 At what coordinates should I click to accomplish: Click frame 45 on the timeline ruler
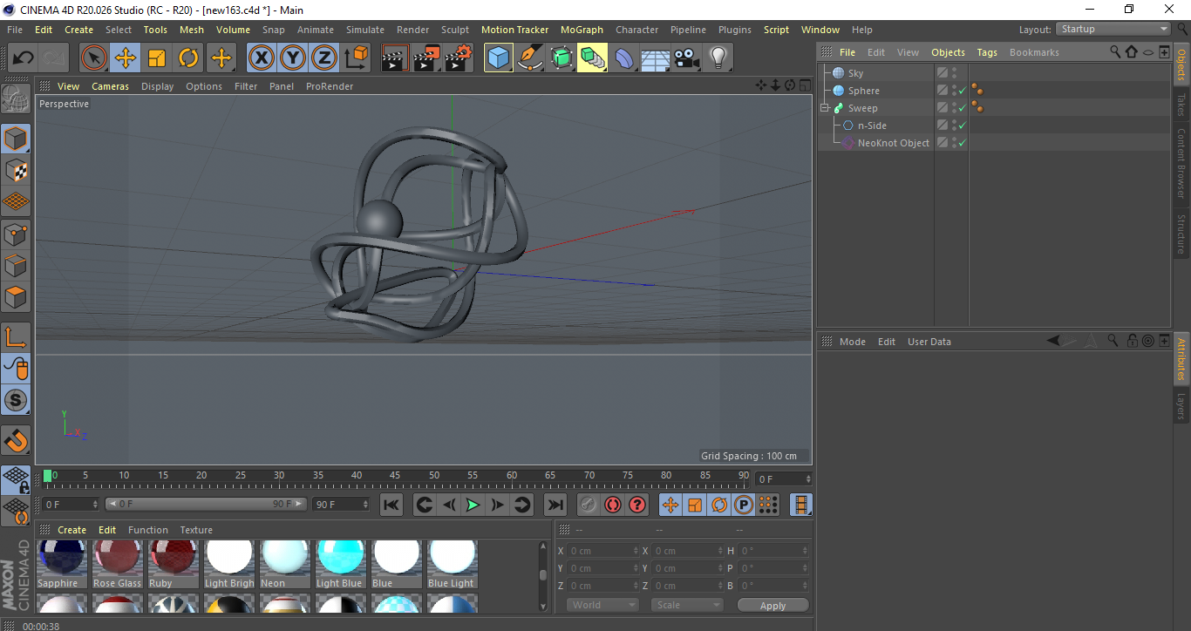coord(395,478)
